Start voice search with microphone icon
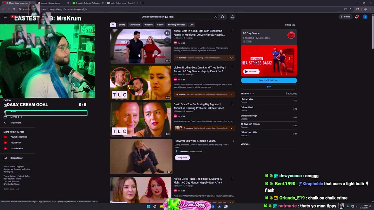 coord(232,17)
